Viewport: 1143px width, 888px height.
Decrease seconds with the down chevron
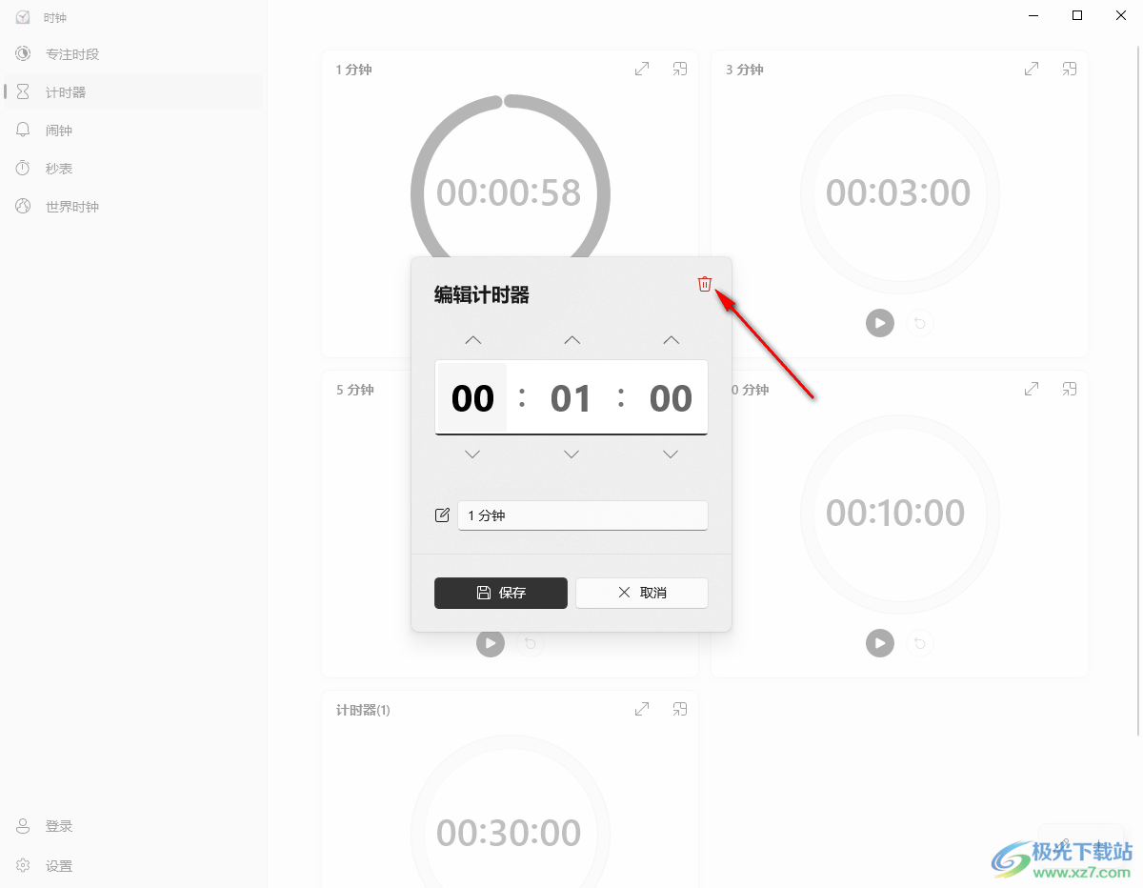click(671, 454)
